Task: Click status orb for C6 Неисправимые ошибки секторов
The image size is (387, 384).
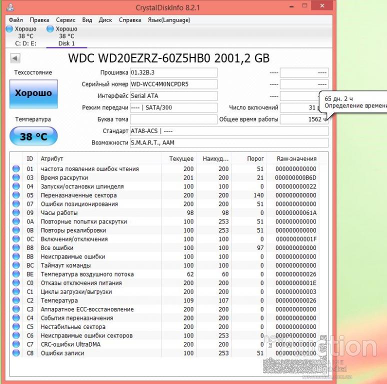Action: coord(16,335)
